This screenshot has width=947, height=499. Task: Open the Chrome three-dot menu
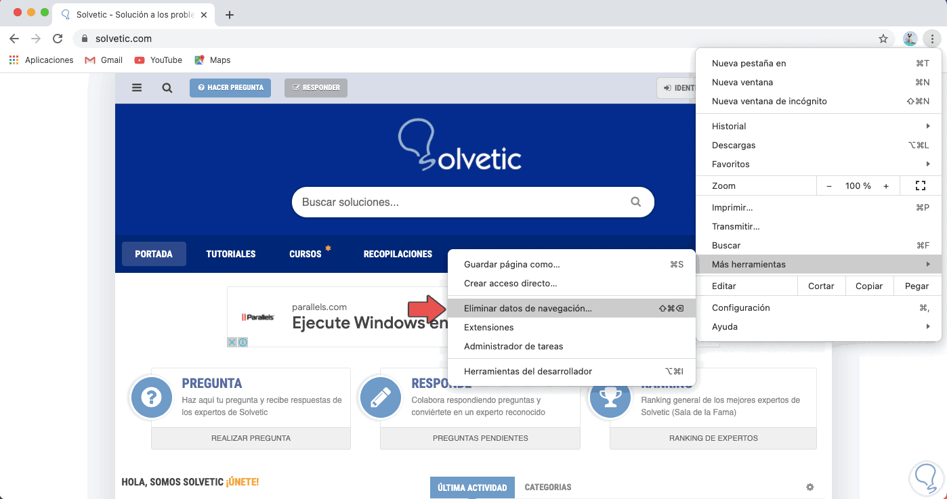coord(932,39)
